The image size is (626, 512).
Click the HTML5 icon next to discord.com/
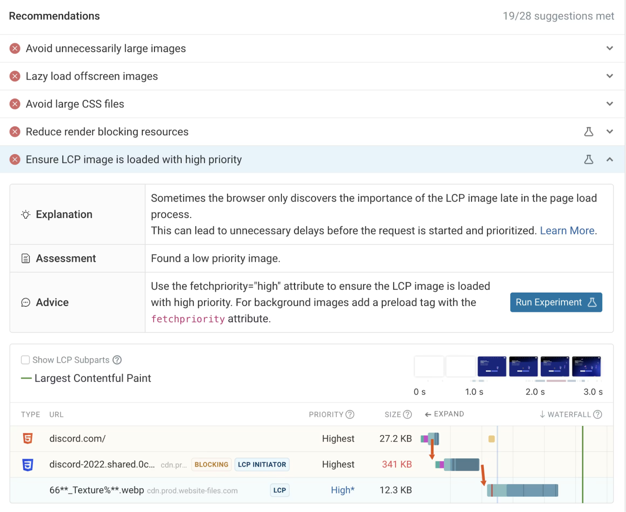28,439
